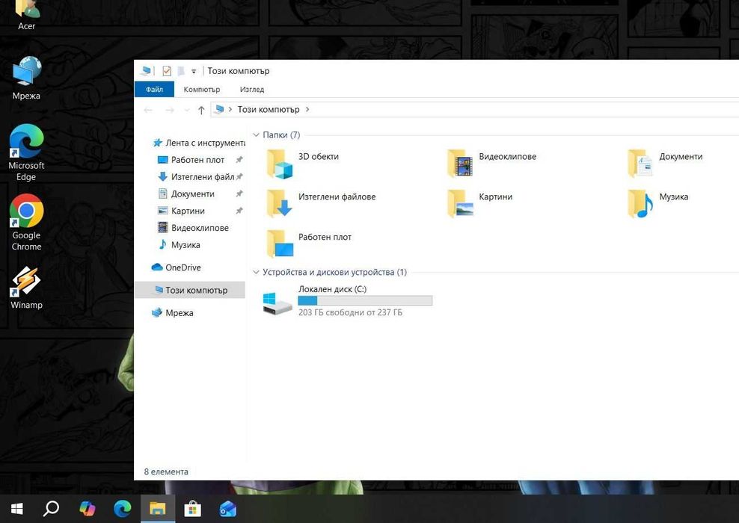Collapse the Папки (7) group
Image resolution: width=739 pixels, height=523 pixels.
coord(257,135)
